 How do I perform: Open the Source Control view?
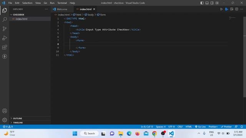coord(5,29)
